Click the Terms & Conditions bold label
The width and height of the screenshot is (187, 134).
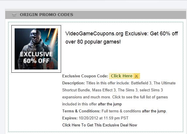click(81, 111)
